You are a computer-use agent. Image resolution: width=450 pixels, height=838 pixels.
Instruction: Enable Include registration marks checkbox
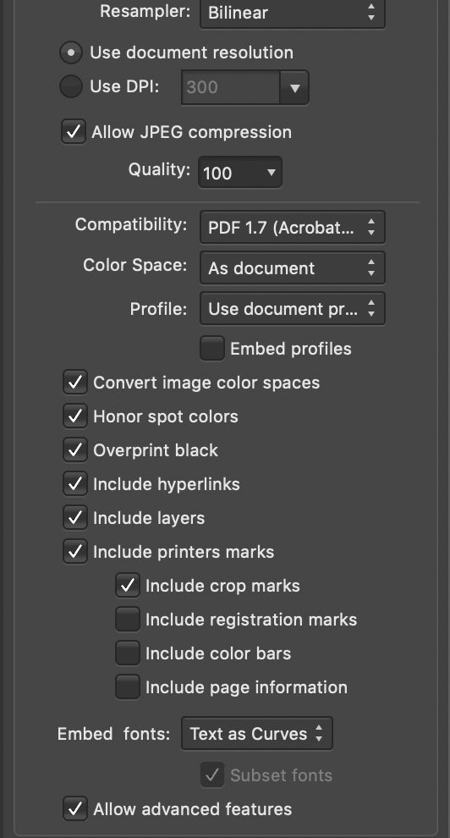click(x=128, y=620)
